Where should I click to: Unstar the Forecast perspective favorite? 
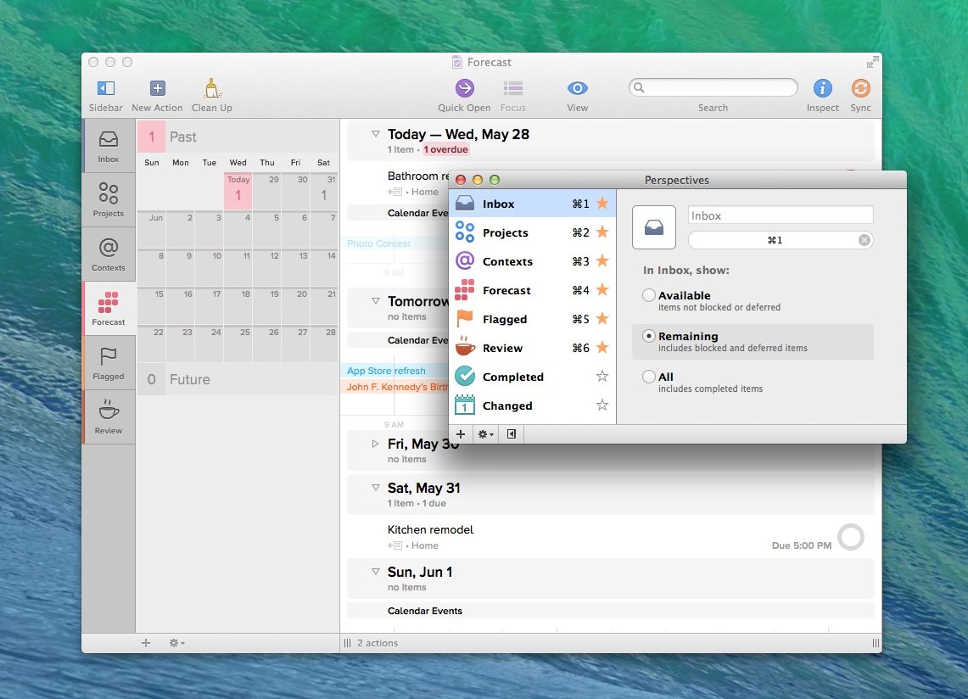tap(602, 289)
